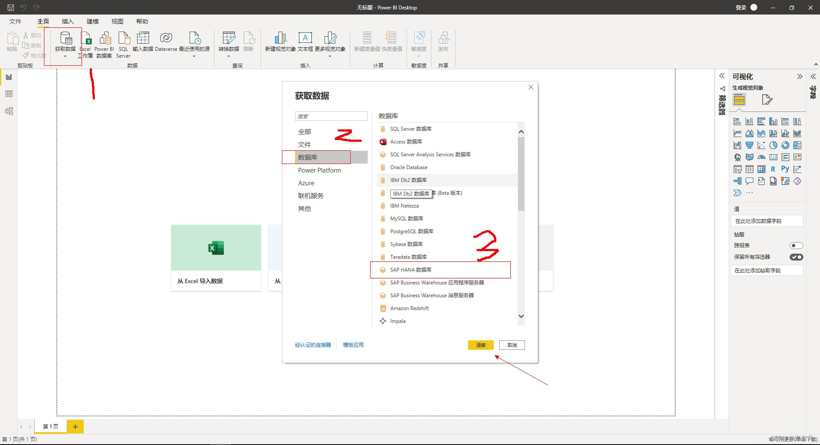
Task: Switch to the Insert (插入) ribbon tab
Action: 68,21
